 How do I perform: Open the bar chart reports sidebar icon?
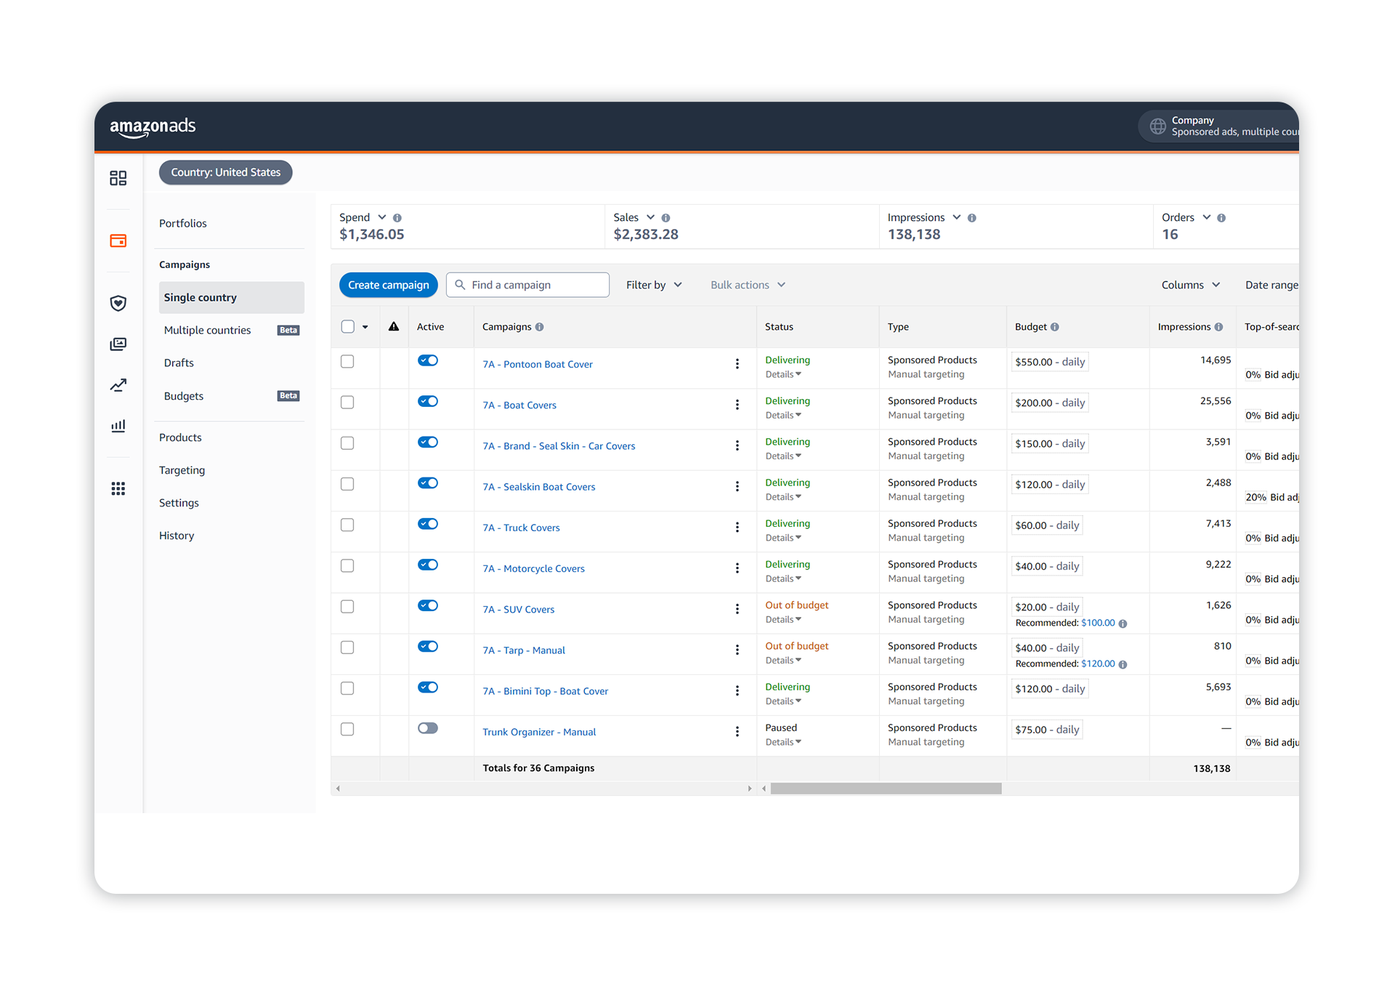click(118, 425)
